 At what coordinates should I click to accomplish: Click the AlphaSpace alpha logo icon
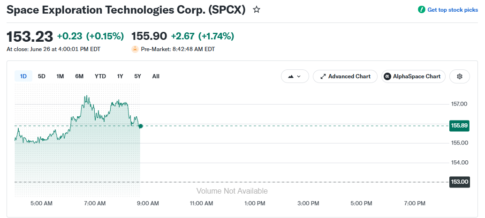click(387, 76)
